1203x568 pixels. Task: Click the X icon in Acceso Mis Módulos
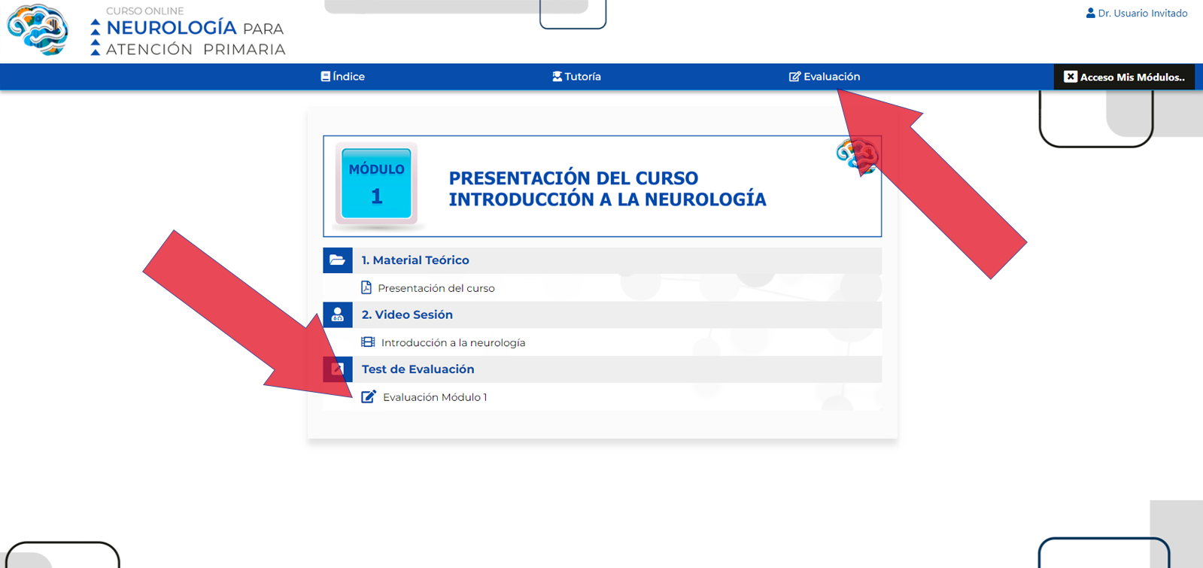point(1071,77)
